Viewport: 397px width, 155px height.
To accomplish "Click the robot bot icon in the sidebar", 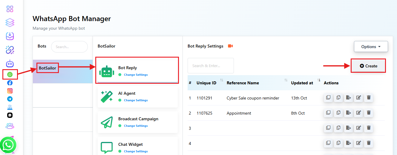I will click(x=10, y=63).
